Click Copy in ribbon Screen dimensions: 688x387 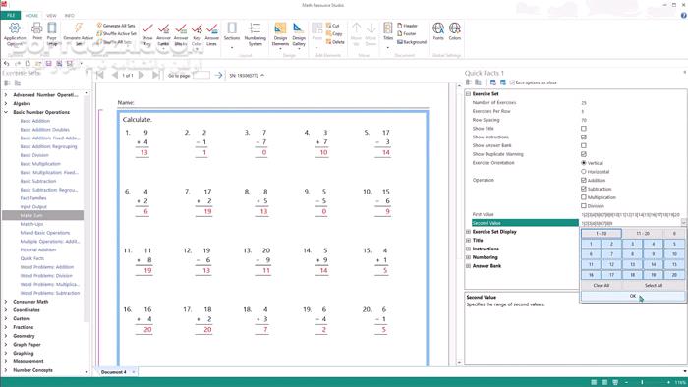(334, 33)
